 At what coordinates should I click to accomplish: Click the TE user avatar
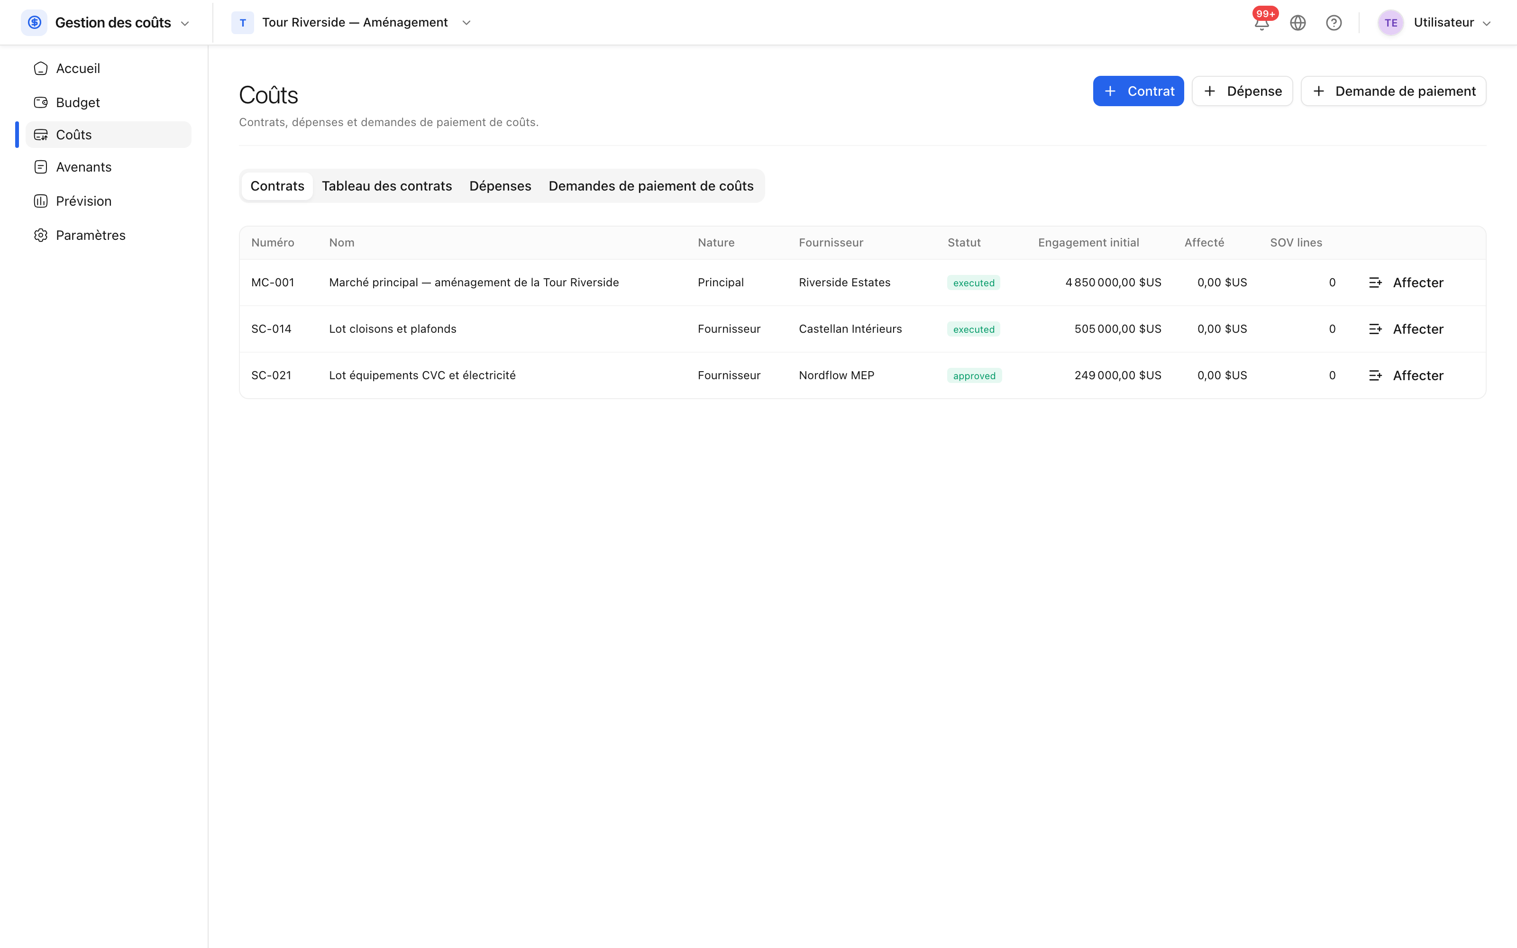click(1390, 23)
